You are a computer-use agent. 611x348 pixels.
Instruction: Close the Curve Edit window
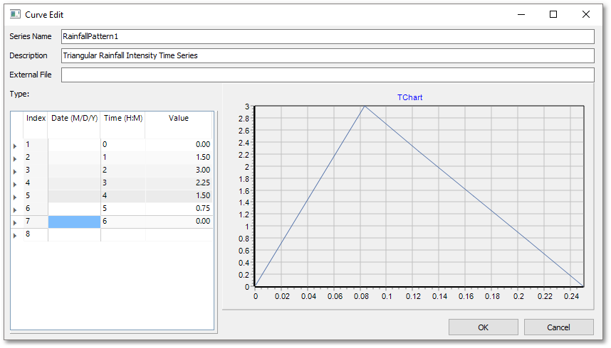[585, 14]
